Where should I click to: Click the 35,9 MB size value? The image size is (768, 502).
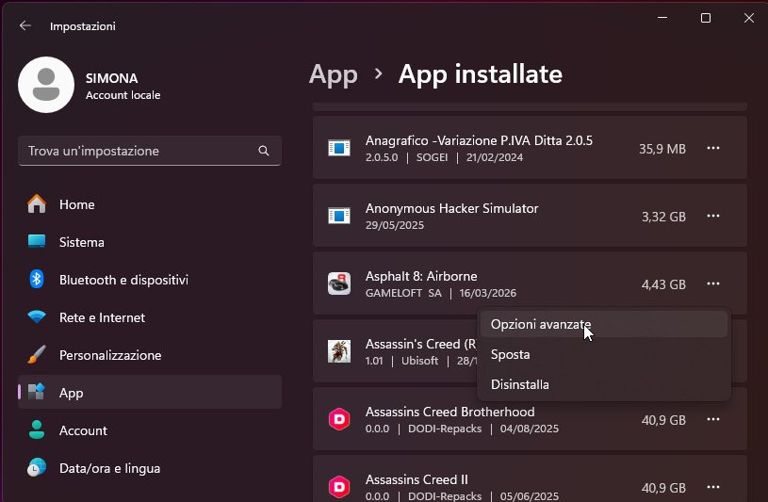click(x=662, y=149)
